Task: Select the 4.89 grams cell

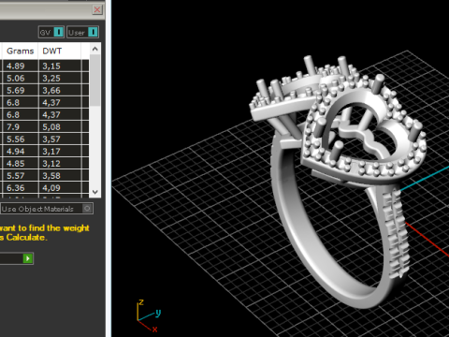Action: pyautogui.click(x=20, y=66)
